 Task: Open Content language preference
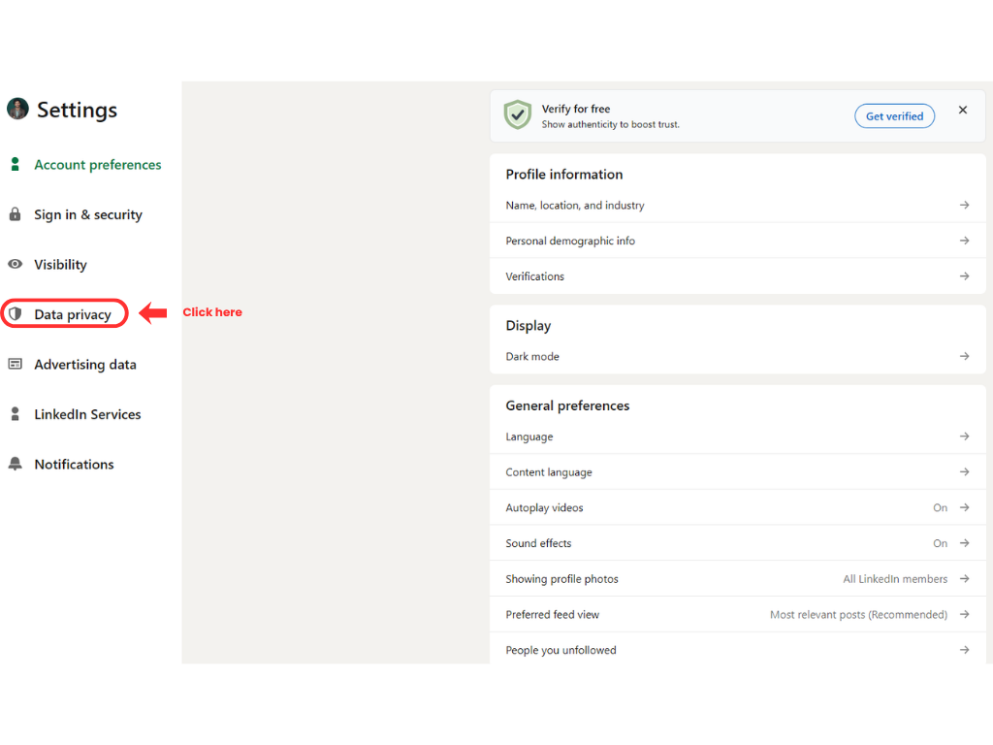(x=737, y=472)
